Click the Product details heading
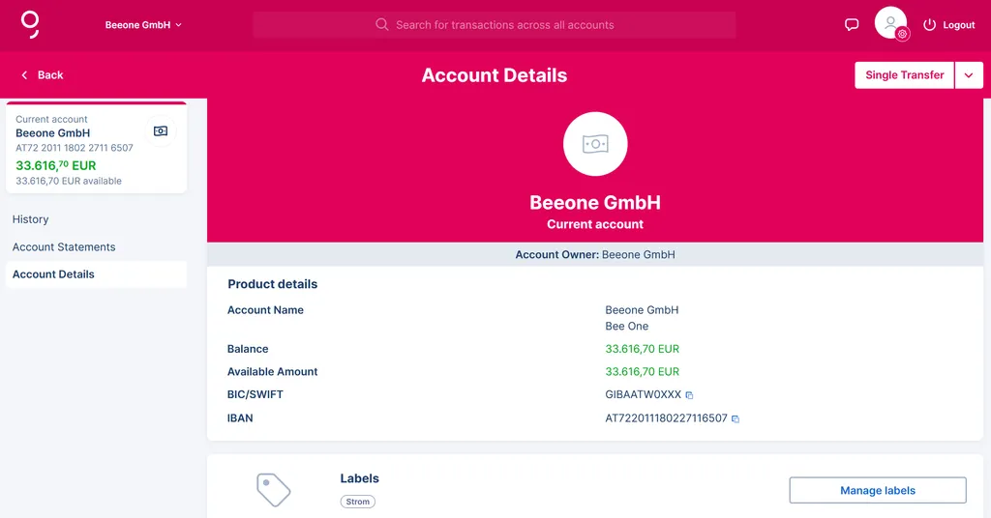 tap(272, 284)
